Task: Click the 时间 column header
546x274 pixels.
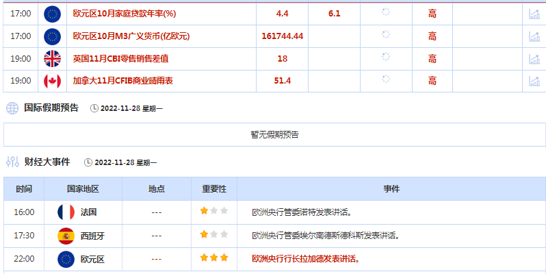Action: (24, 189)
